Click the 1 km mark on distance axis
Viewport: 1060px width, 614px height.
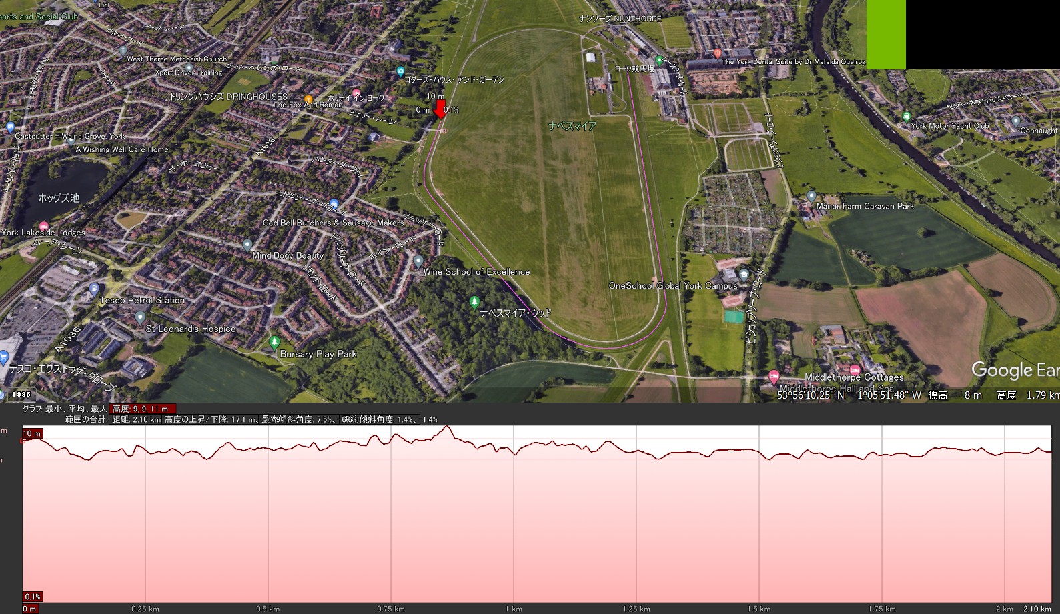pos(514,609)
